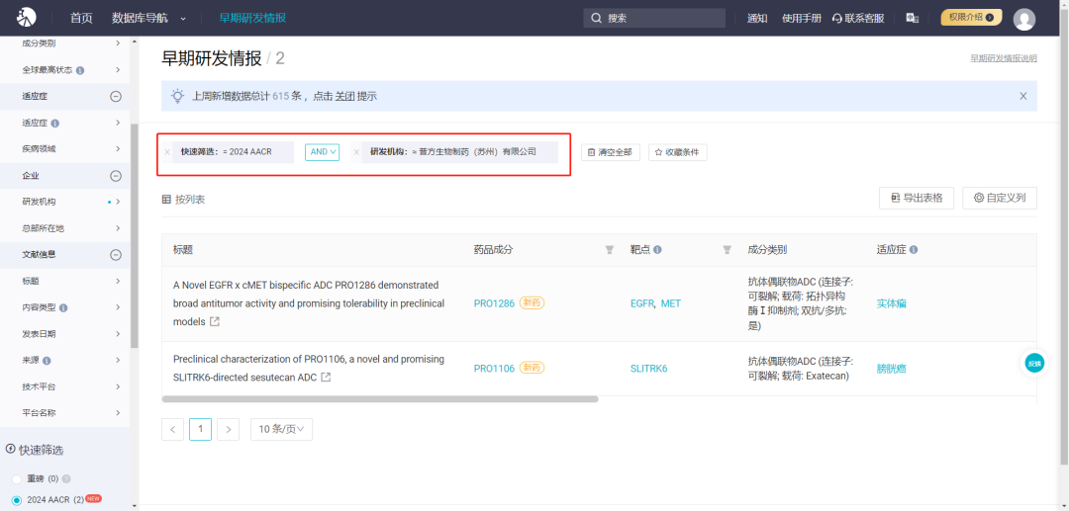The height and width of the screenshot is (511, 1069).
Task: Click info icon beside 全球最高状态
Action: click(x=80, y=70)
